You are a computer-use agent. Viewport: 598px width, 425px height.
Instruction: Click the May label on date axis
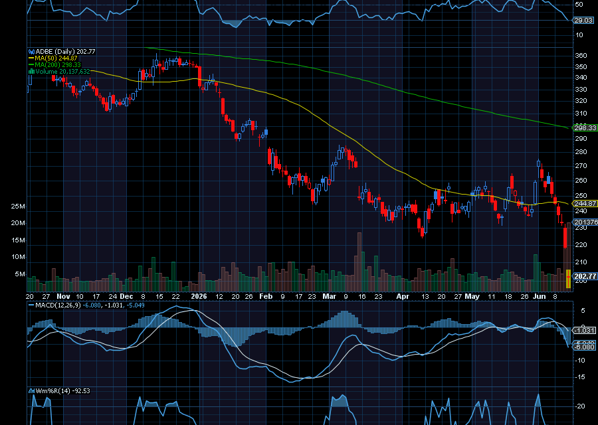coord(472,296)
